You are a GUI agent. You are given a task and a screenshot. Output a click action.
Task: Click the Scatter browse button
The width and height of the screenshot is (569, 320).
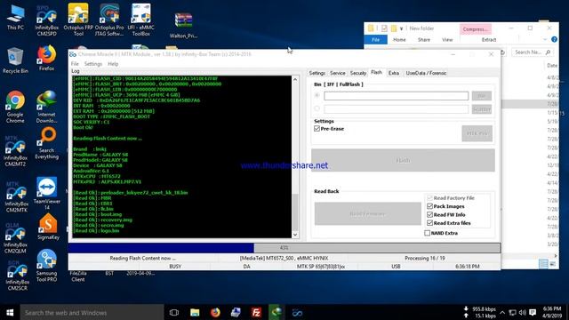[482, 108]
